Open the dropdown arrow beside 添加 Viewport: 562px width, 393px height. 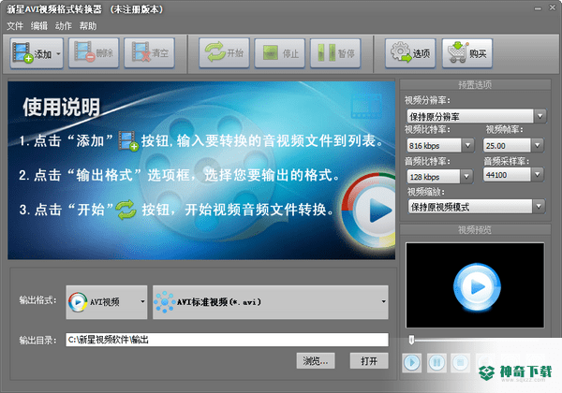pyautogui.click(x=58, y=53)
